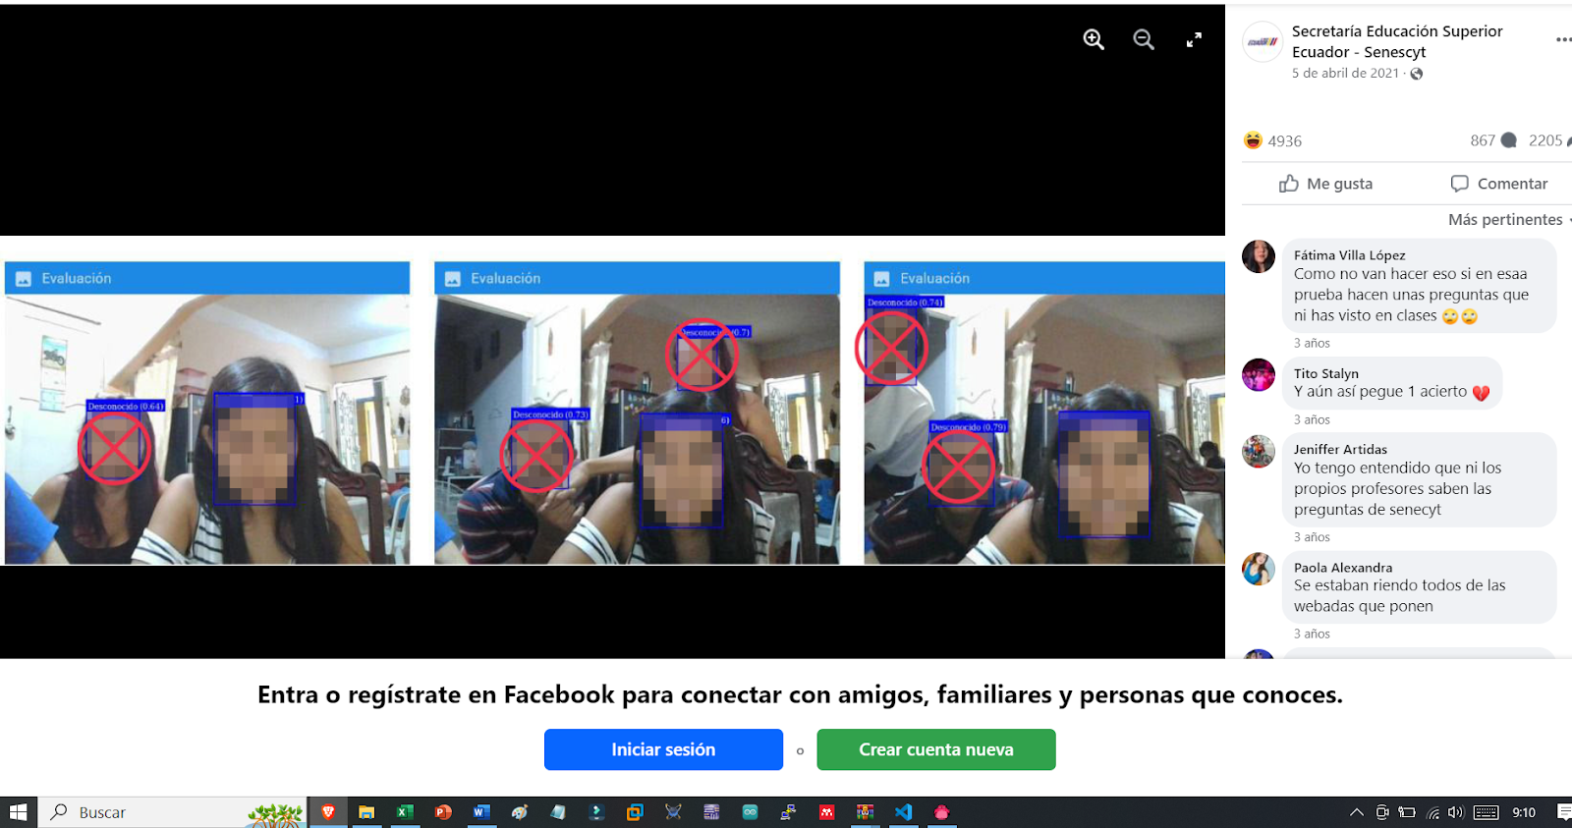Open File Explorer from the taskbar
The image size is (1572, 828).
click(366, 812)
